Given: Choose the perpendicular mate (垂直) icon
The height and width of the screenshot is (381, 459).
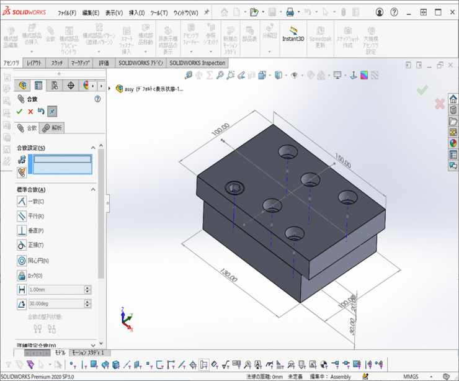Looking at the screenshot, I should coord(22,231).
